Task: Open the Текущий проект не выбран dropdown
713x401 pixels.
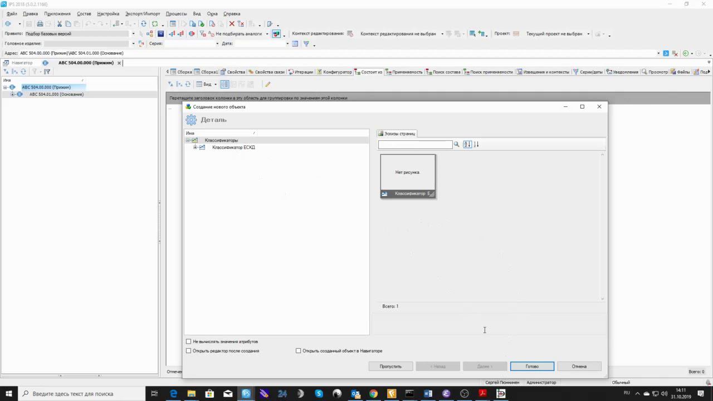Action: click(x=588, y=34)
